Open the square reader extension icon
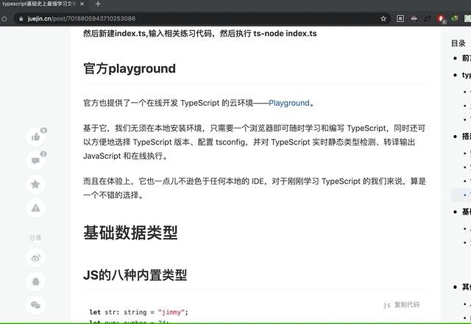 [400, 18]
